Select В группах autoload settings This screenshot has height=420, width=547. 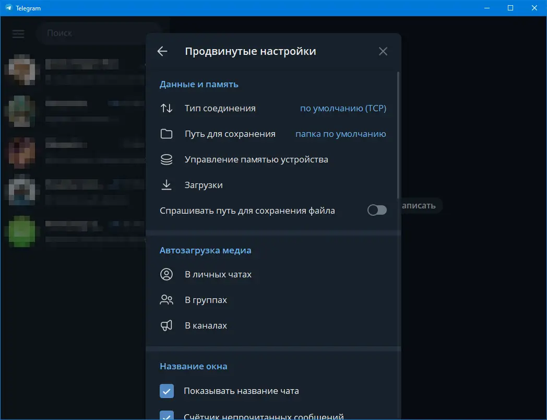pyautogui.click(x=206, y=300)
